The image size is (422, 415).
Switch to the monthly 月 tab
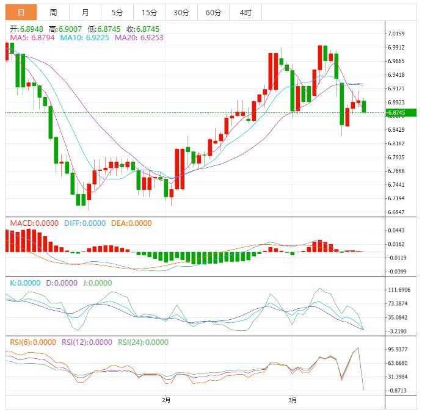pos(85,12)
